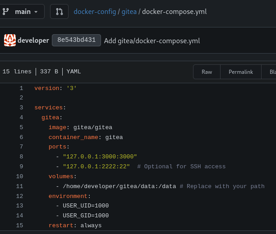This screenshot has width=276, height=234.
Task: Click 'image: gitea/gitea' value text
Action: (x=93, y=127)
